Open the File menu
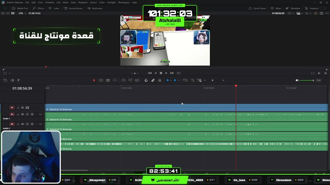Image resolution: width=330 pixels, height=185 pixels. coord(27,2)
